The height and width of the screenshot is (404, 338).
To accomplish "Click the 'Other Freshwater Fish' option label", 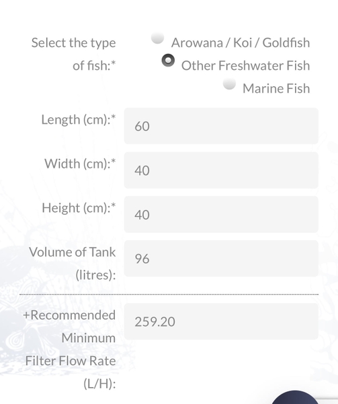I will tap(245, 65).
